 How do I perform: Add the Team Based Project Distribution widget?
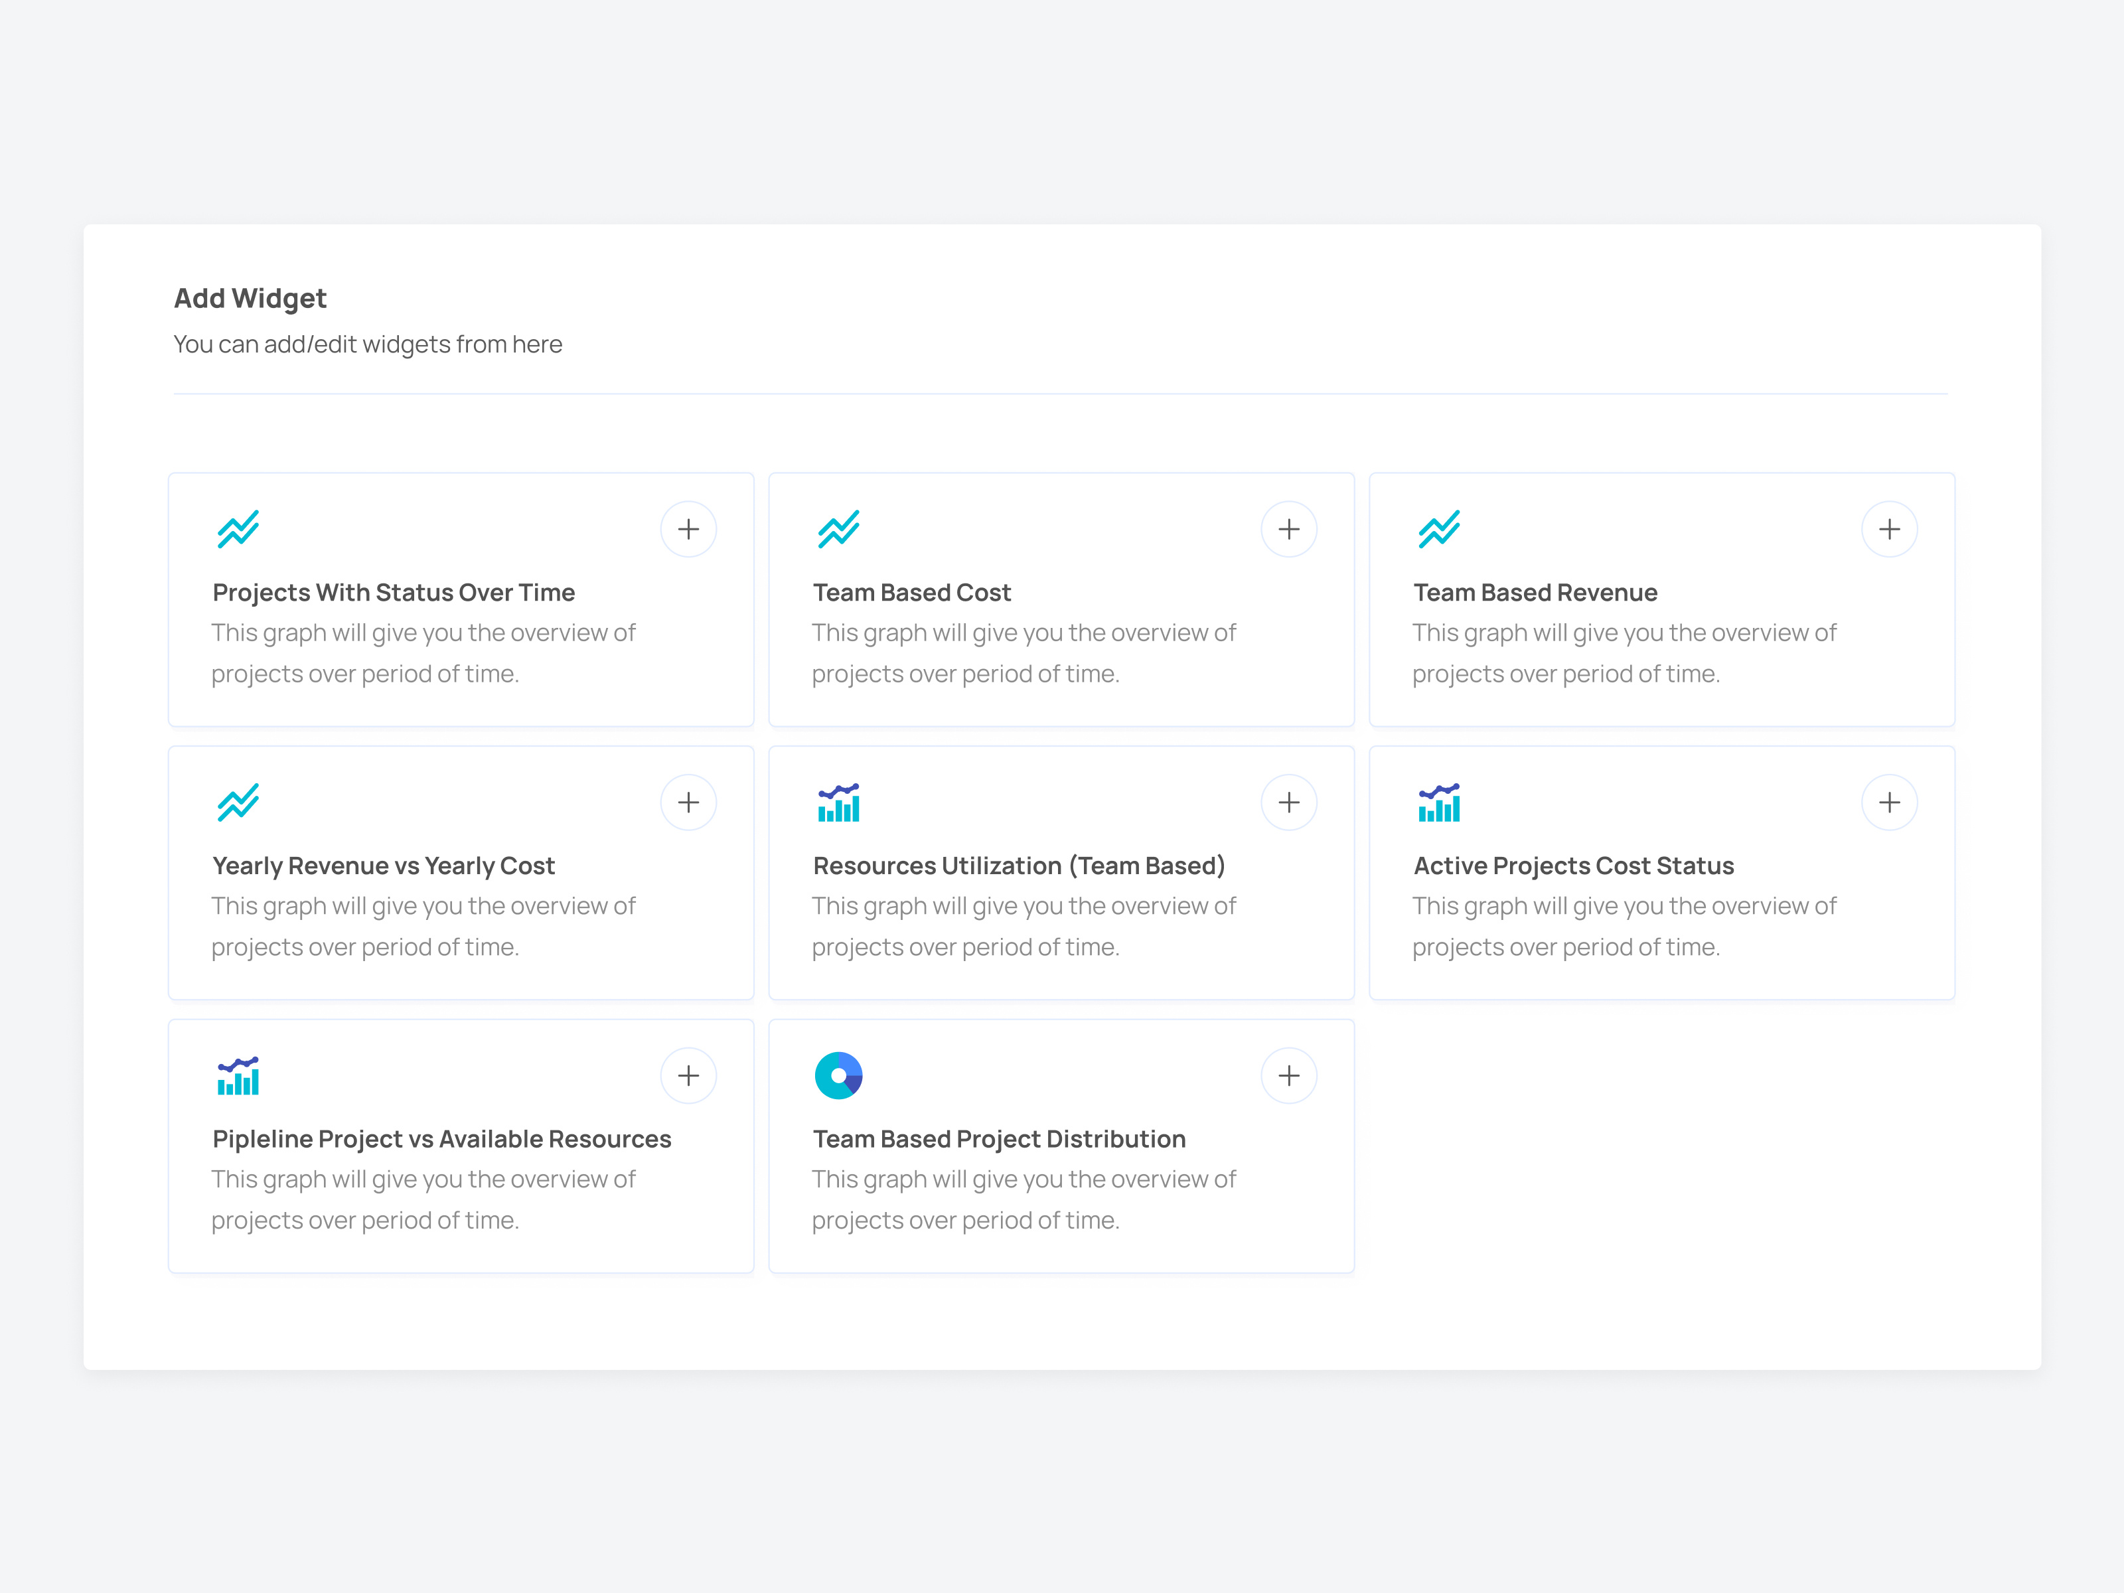(x=1288, y=1075)
